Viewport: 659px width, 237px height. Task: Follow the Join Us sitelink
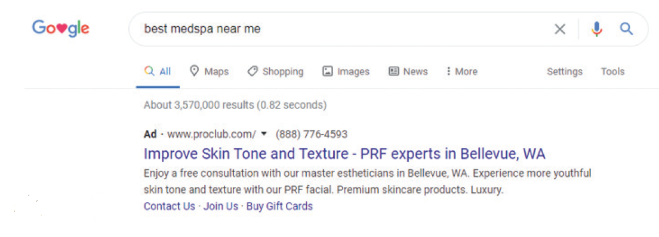pyautogui.click(x=221, y=207)
